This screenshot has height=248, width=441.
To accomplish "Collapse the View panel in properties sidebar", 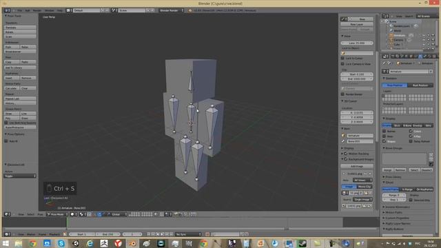I will [x=342, y=36].
